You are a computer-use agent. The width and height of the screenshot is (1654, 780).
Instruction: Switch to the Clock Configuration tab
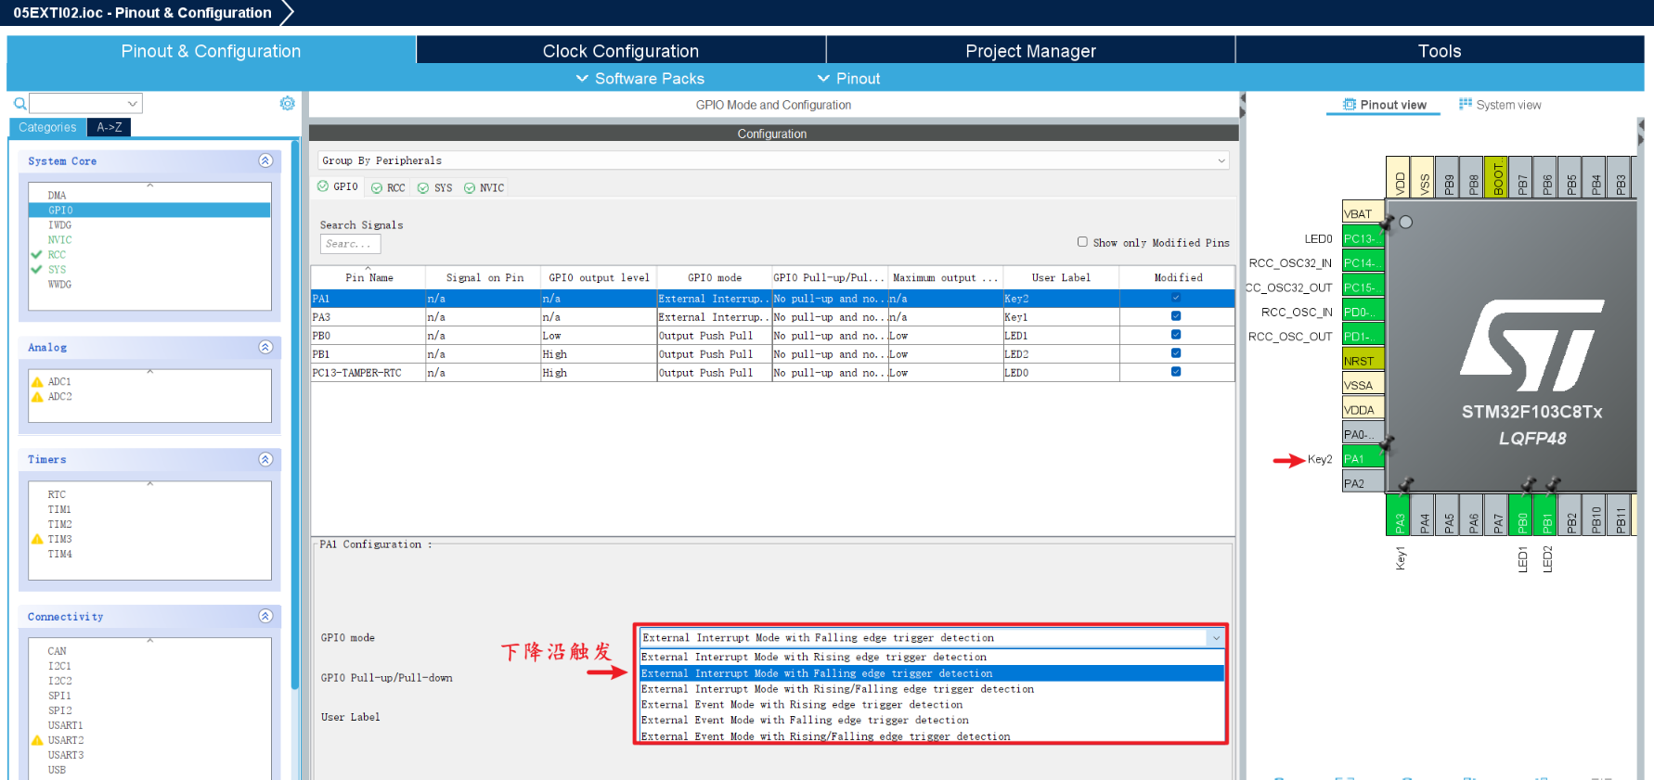pos(621,51)
